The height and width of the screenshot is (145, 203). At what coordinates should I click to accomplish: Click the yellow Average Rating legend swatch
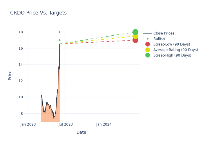tap(148, 50)
